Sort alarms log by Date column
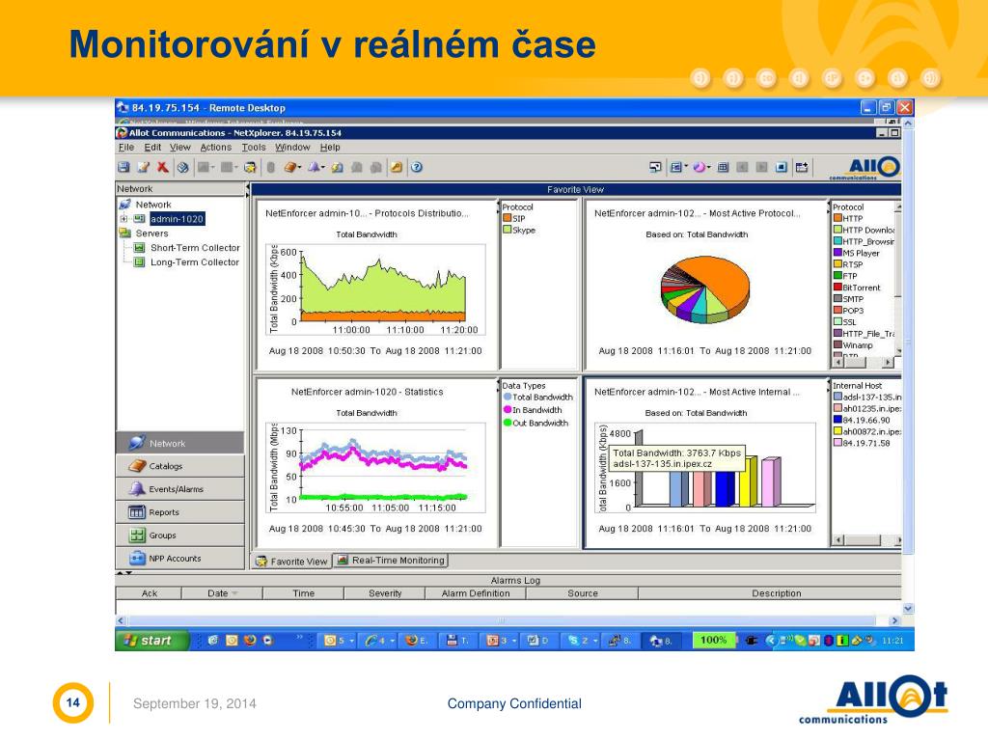 click(222, 593)
